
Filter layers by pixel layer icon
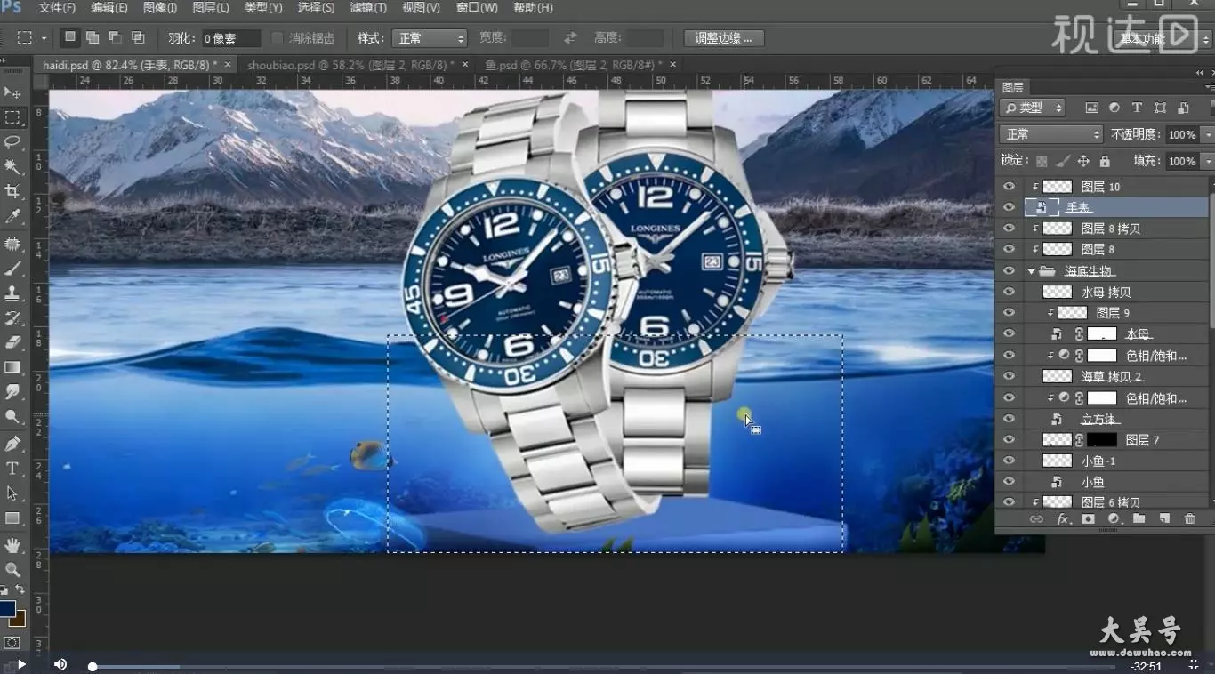1091,108
